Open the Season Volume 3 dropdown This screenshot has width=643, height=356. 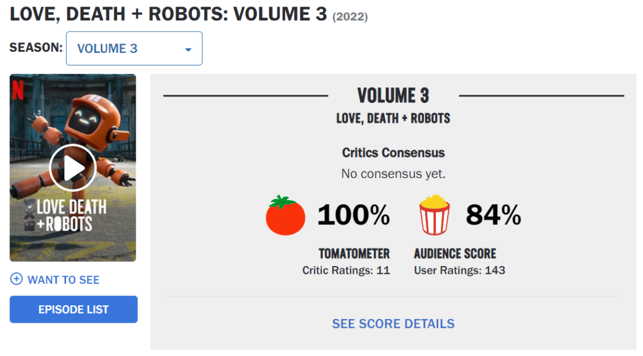tap(134, 49)
